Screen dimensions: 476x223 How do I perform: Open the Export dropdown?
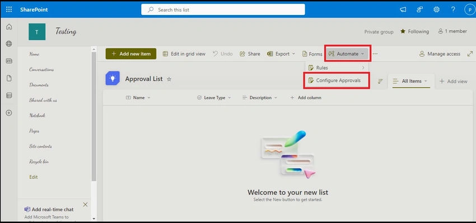(x=281, y=54)
